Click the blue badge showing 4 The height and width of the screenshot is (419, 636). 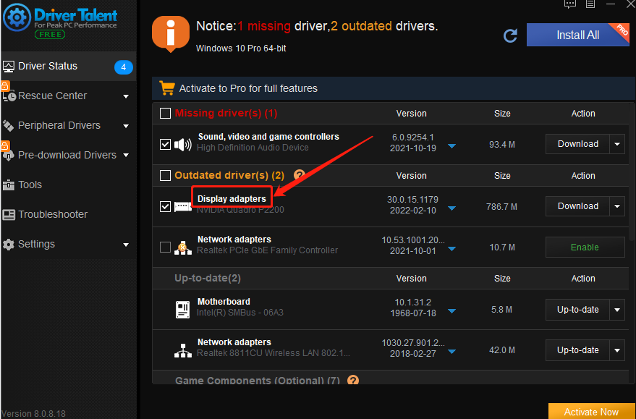pyautogui.click(x=124, y=67)
